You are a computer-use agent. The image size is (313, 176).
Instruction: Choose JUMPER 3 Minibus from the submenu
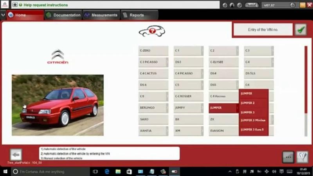click(254, 120)
